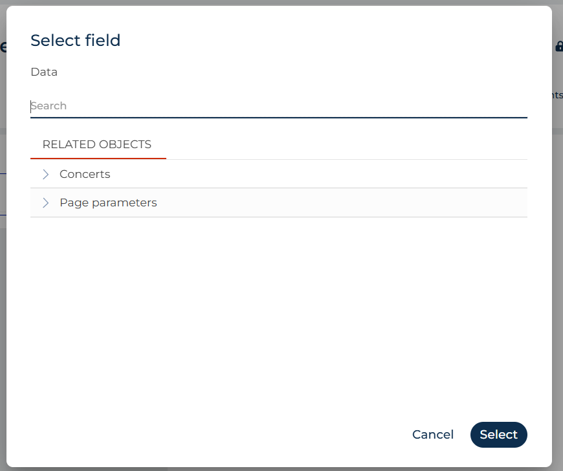The height and width of the screenshot is (471, 563).
Task: Select the Page parameters label
Action: [x=108, y=203]
